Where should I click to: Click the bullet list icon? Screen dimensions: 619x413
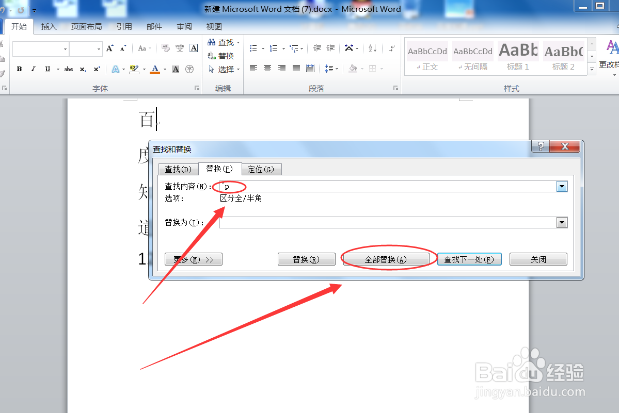pyautogui.click(x=253, y=48)
